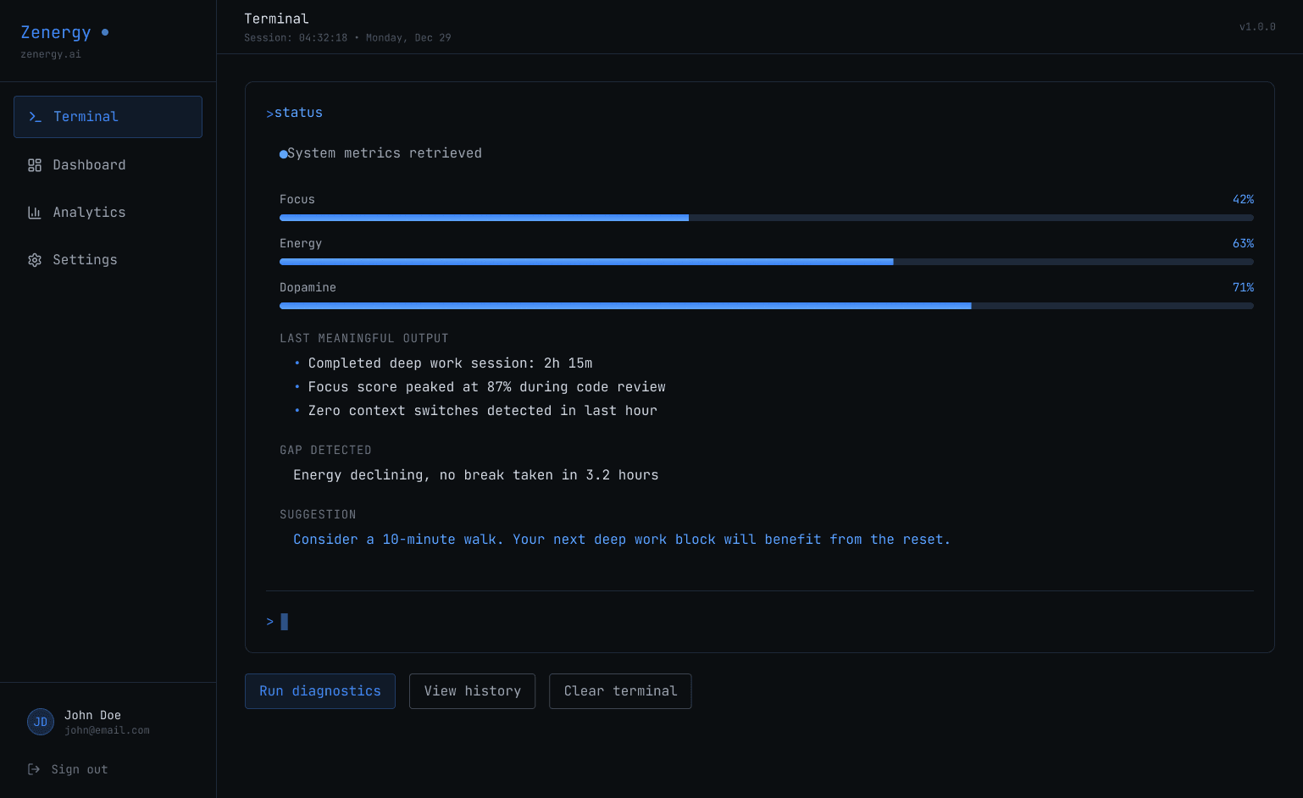Screen dimensions: 1303x798
Task: Run diagnostics from the terminal panel
Action: click(319, 691)
